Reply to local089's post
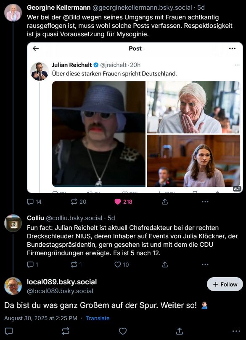246x340 pixels. tap(9, 332)
